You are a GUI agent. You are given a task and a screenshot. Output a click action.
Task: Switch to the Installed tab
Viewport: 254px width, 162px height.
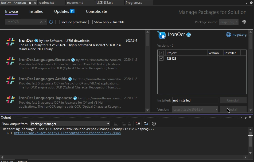coord(36,11)
